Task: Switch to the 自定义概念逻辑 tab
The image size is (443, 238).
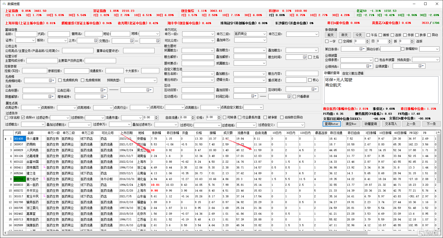Action: point(353,73)
